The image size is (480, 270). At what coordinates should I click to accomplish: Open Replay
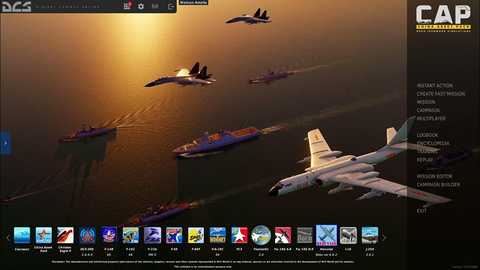(425, 160)
